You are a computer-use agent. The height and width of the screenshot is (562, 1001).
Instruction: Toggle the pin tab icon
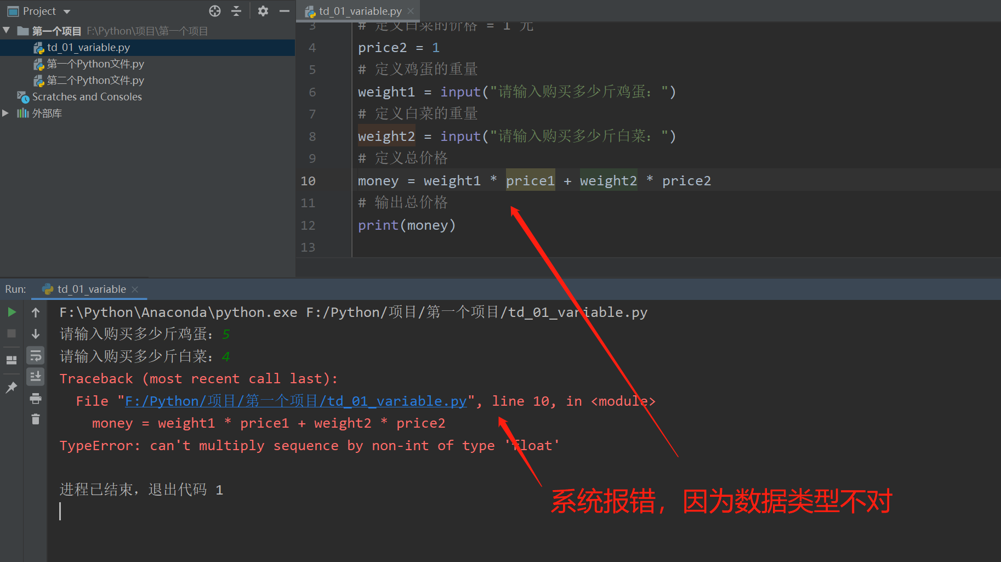tap(12, 388)
